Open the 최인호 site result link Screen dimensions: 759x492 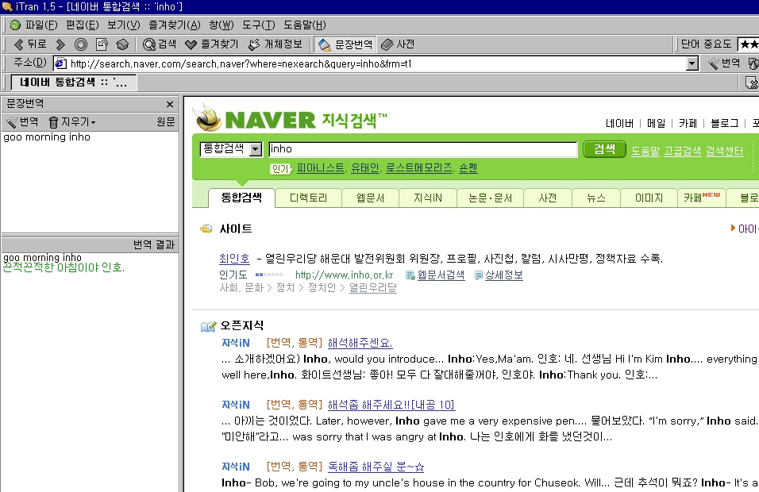(234, 259)
